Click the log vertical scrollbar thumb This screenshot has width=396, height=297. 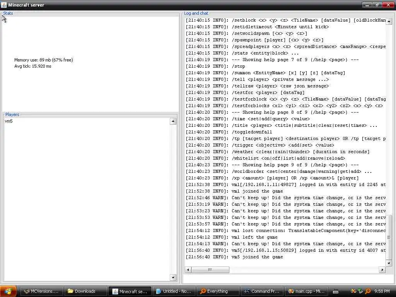coord(389,237)
